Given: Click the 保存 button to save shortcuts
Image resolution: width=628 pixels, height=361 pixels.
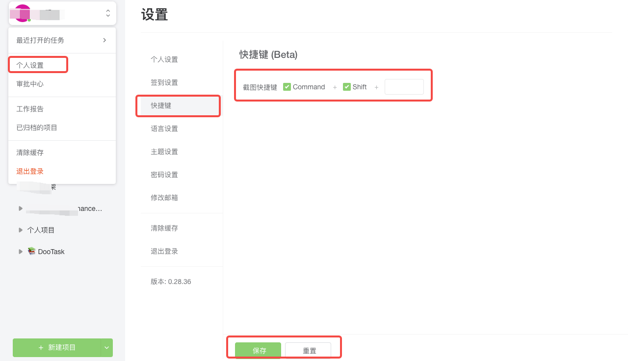Looking at the screenshot, I should coord(258,350).
